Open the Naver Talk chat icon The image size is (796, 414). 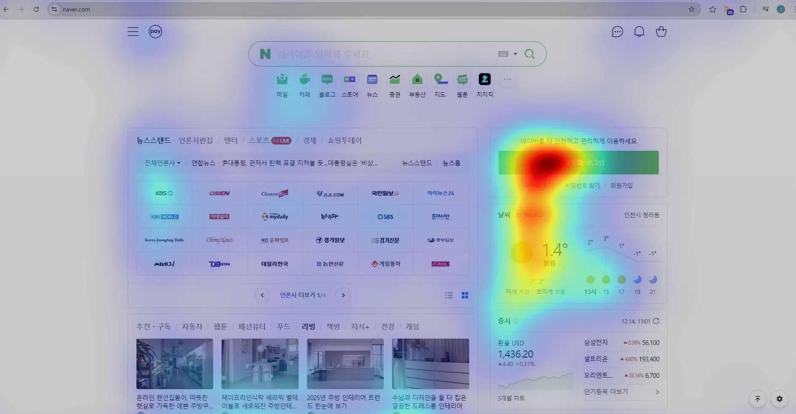617,32
